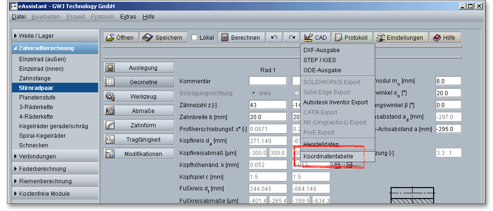Open the Geometrie section button

coord(137,82)
